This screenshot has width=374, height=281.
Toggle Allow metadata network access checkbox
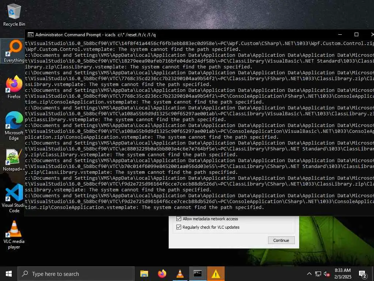coord(179,219)
